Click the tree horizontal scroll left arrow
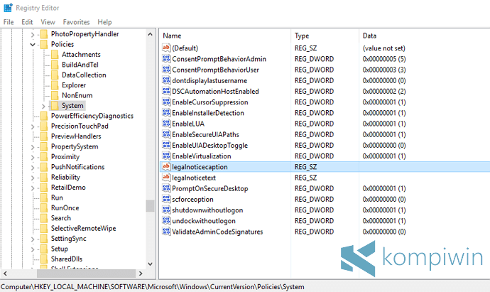Image resolution: width=490 pixels, height=292 pixels. [5, 274]
